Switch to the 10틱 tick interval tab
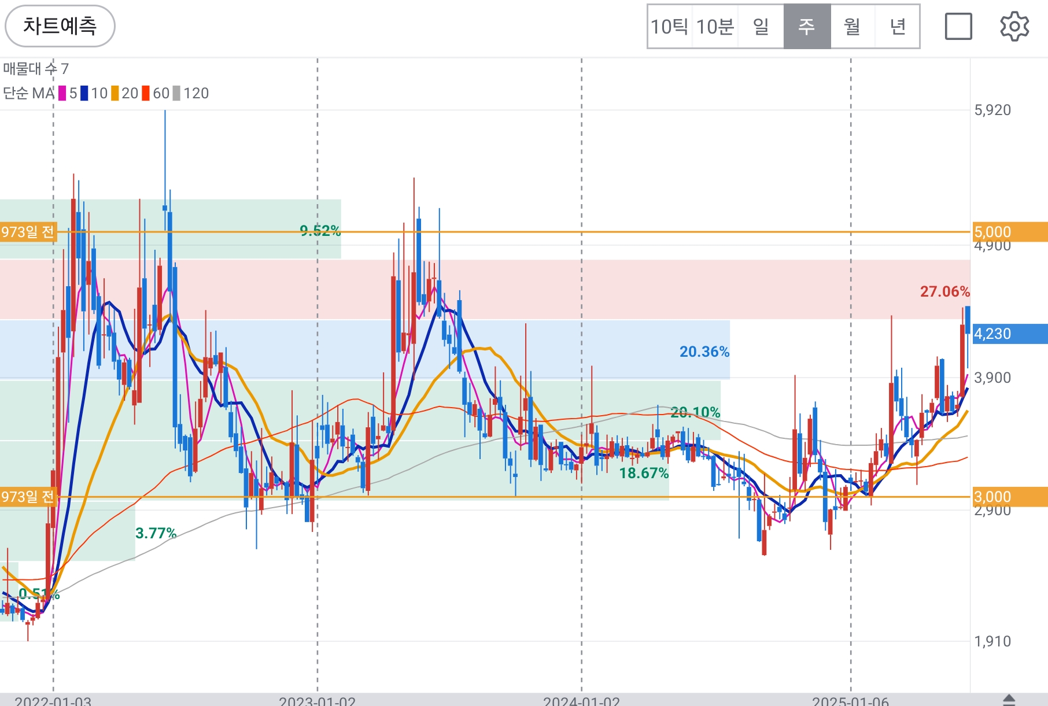Screen dimensions: 1048x706 [669, 27]
